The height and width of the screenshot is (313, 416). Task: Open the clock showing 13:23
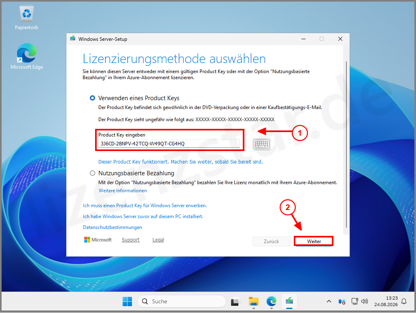(386, 301)
